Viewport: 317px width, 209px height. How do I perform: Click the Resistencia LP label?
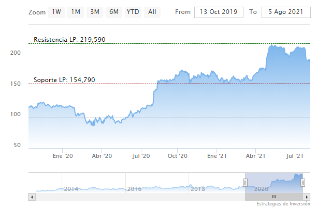[x=69, y=40]
